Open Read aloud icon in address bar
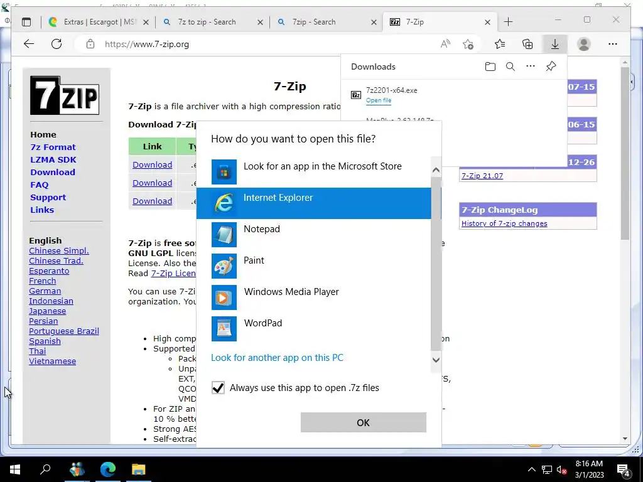Viewport: 643px width, 482px height. pos(445,44)
